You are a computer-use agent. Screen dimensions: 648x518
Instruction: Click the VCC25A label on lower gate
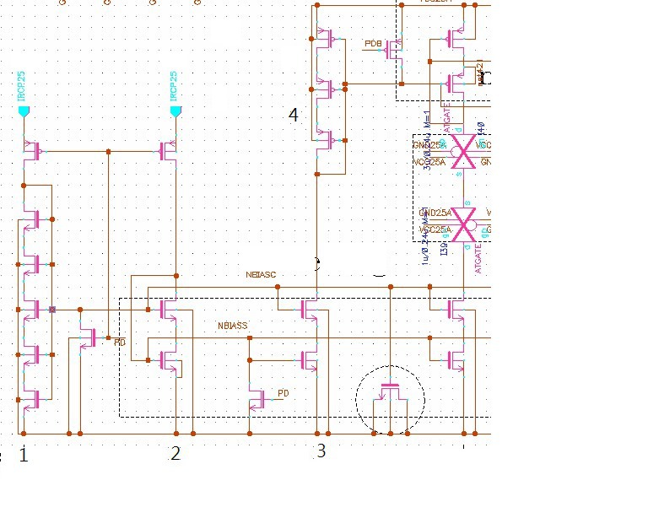tap(435, 229)
